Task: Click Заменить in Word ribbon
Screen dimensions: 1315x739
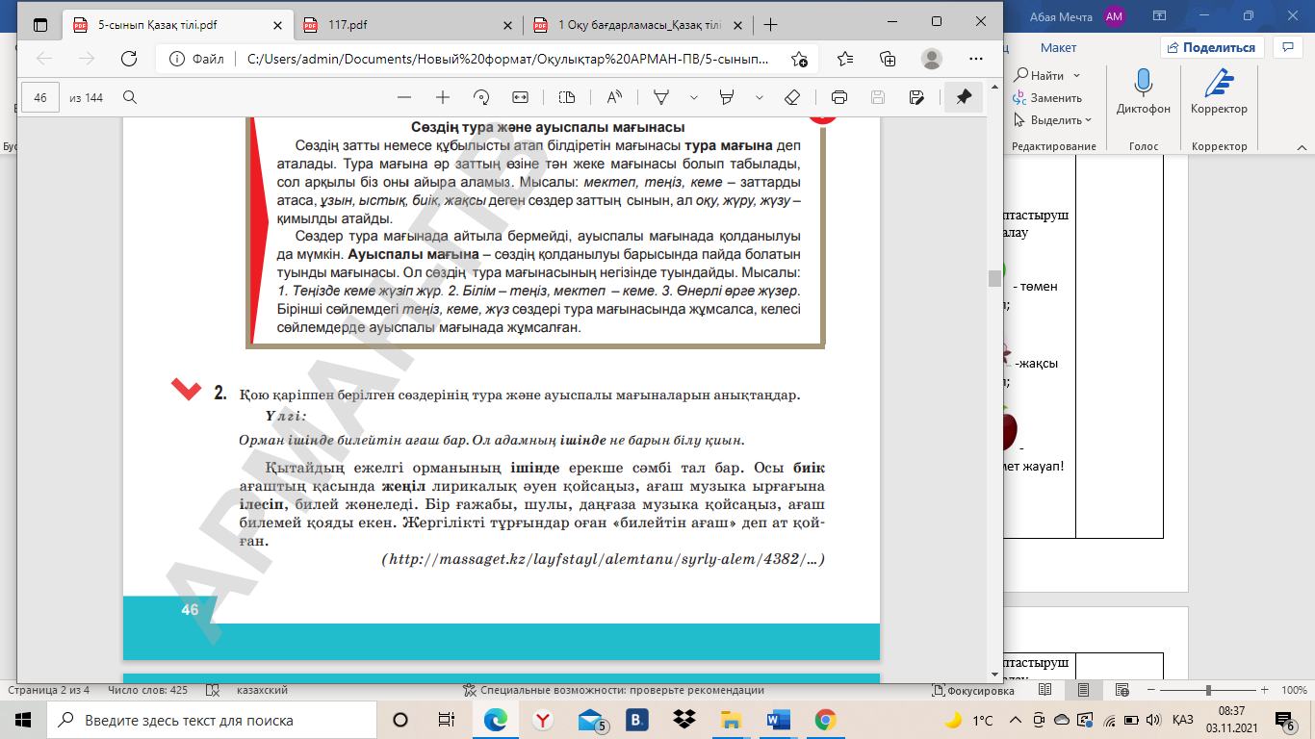Action: tap(1047, 97)
